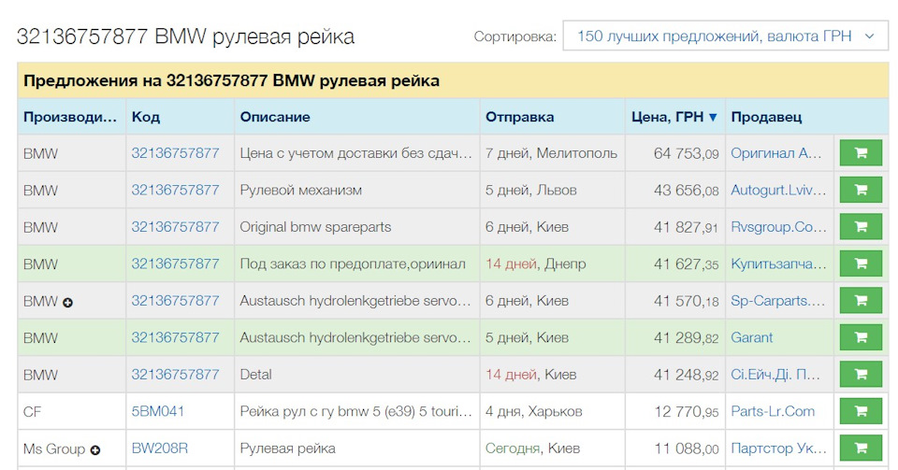
Task: Open seller Партстор Ук... link
Action: point(778,449)
